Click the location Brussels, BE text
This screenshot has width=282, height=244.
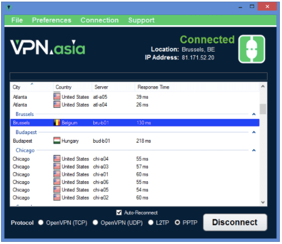click(198, 49)
